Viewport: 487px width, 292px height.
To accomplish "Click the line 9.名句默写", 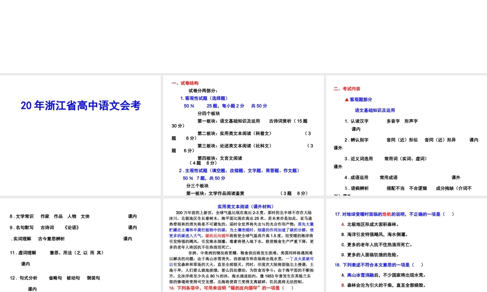I will (x=73, y=227).
